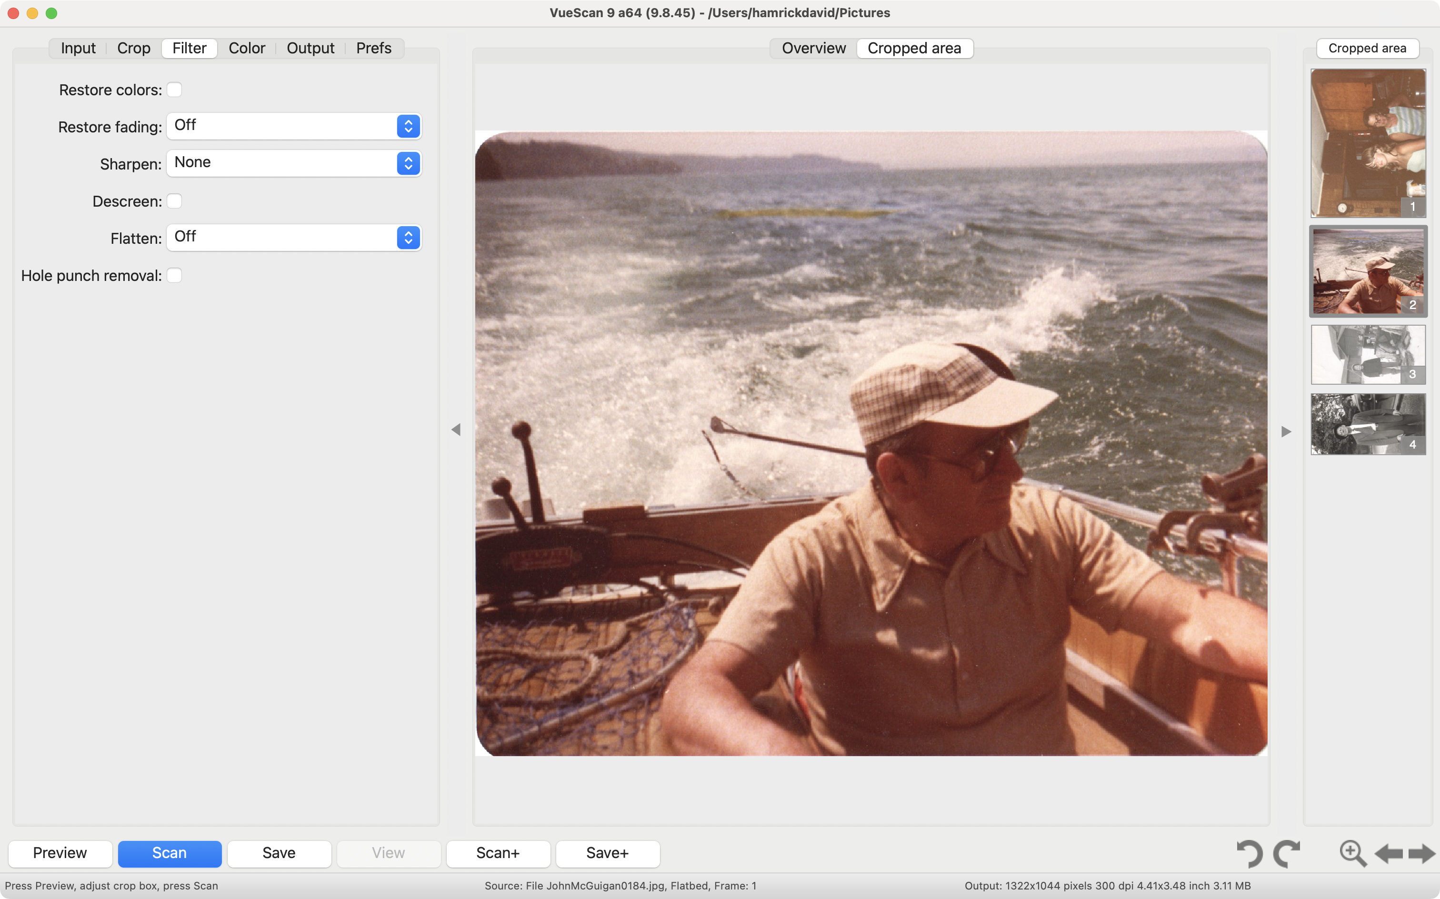The height and width of the screenshot is (899, 1440).
Task: Click the redo arrow icon
Action: tap(1288, 853)
